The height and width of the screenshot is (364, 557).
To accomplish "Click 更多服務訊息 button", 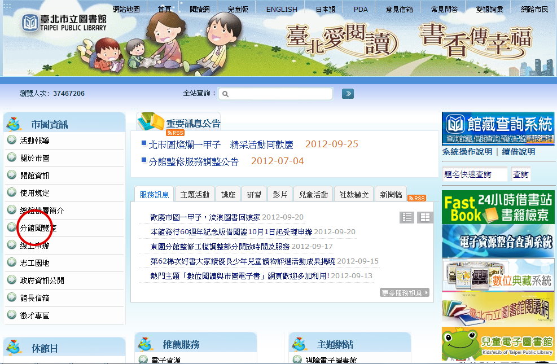I will 405,293.
